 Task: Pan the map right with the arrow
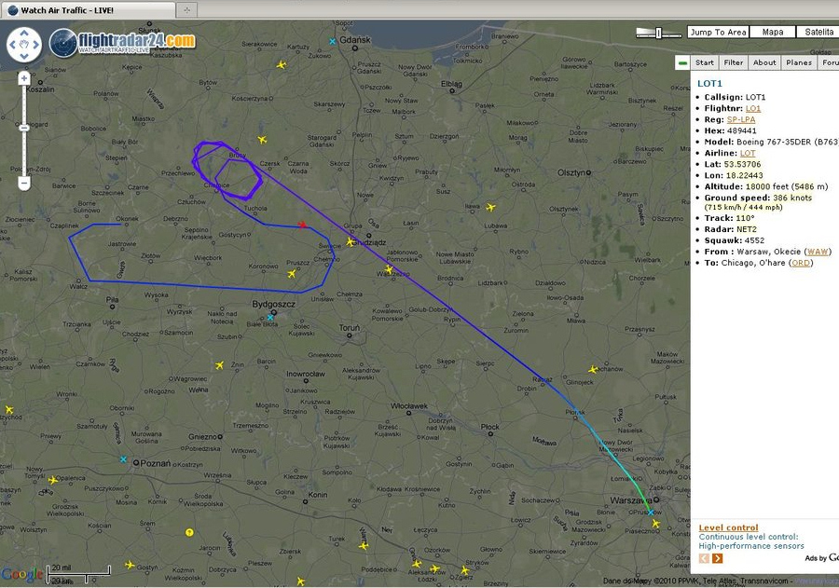[x=35, y=44]
